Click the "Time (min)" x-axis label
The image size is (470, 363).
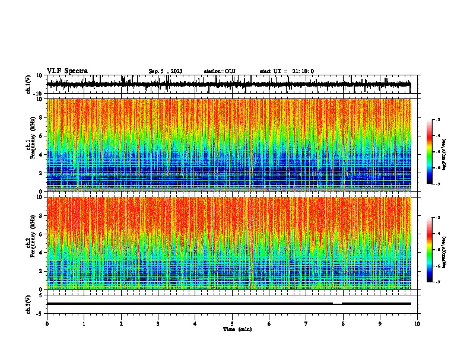pyautogui.click(x=237, y=329)
